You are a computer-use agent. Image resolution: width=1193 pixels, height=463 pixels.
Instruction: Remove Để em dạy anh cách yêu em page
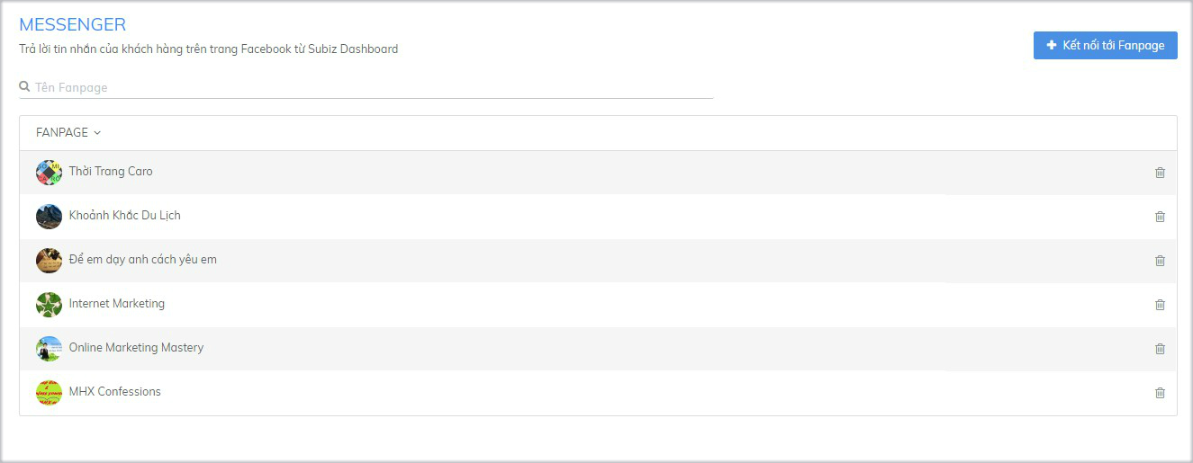1160,261
